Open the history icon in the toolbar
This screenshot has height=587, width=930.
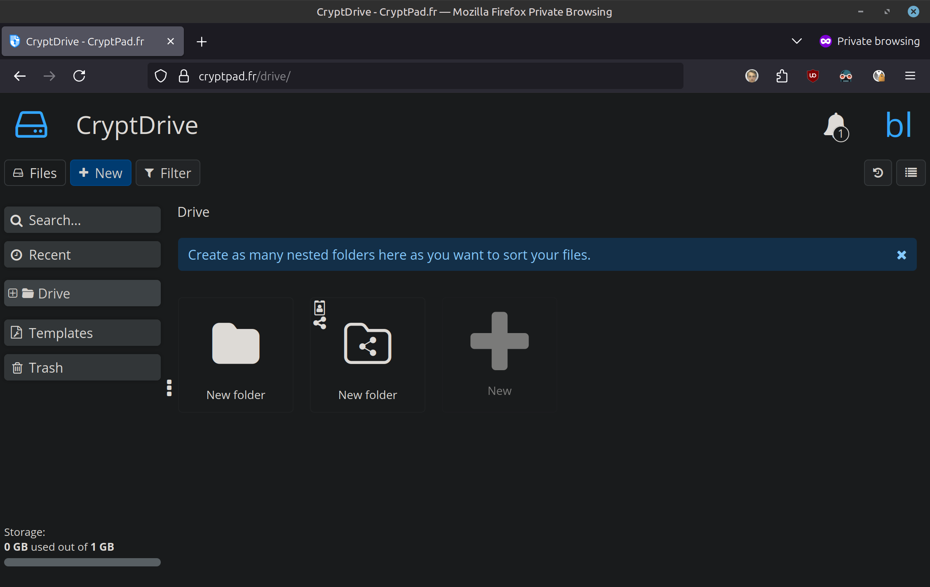click(x=878, y=173)
